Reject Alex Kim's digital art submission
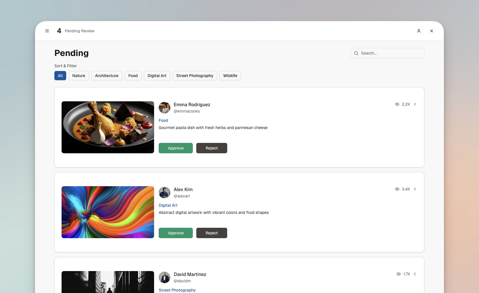Screen dimensions: 479x293 pos(212,233)
